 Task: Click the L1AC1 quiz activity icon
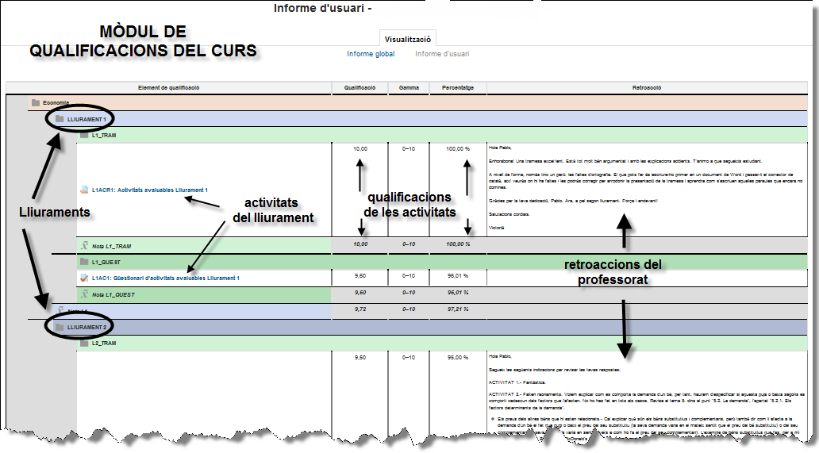pos(84,278)
